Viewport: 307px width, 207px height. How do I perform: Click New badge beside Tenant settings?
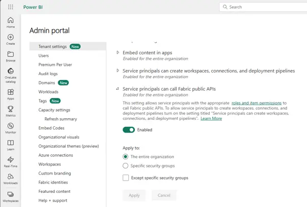75,47
